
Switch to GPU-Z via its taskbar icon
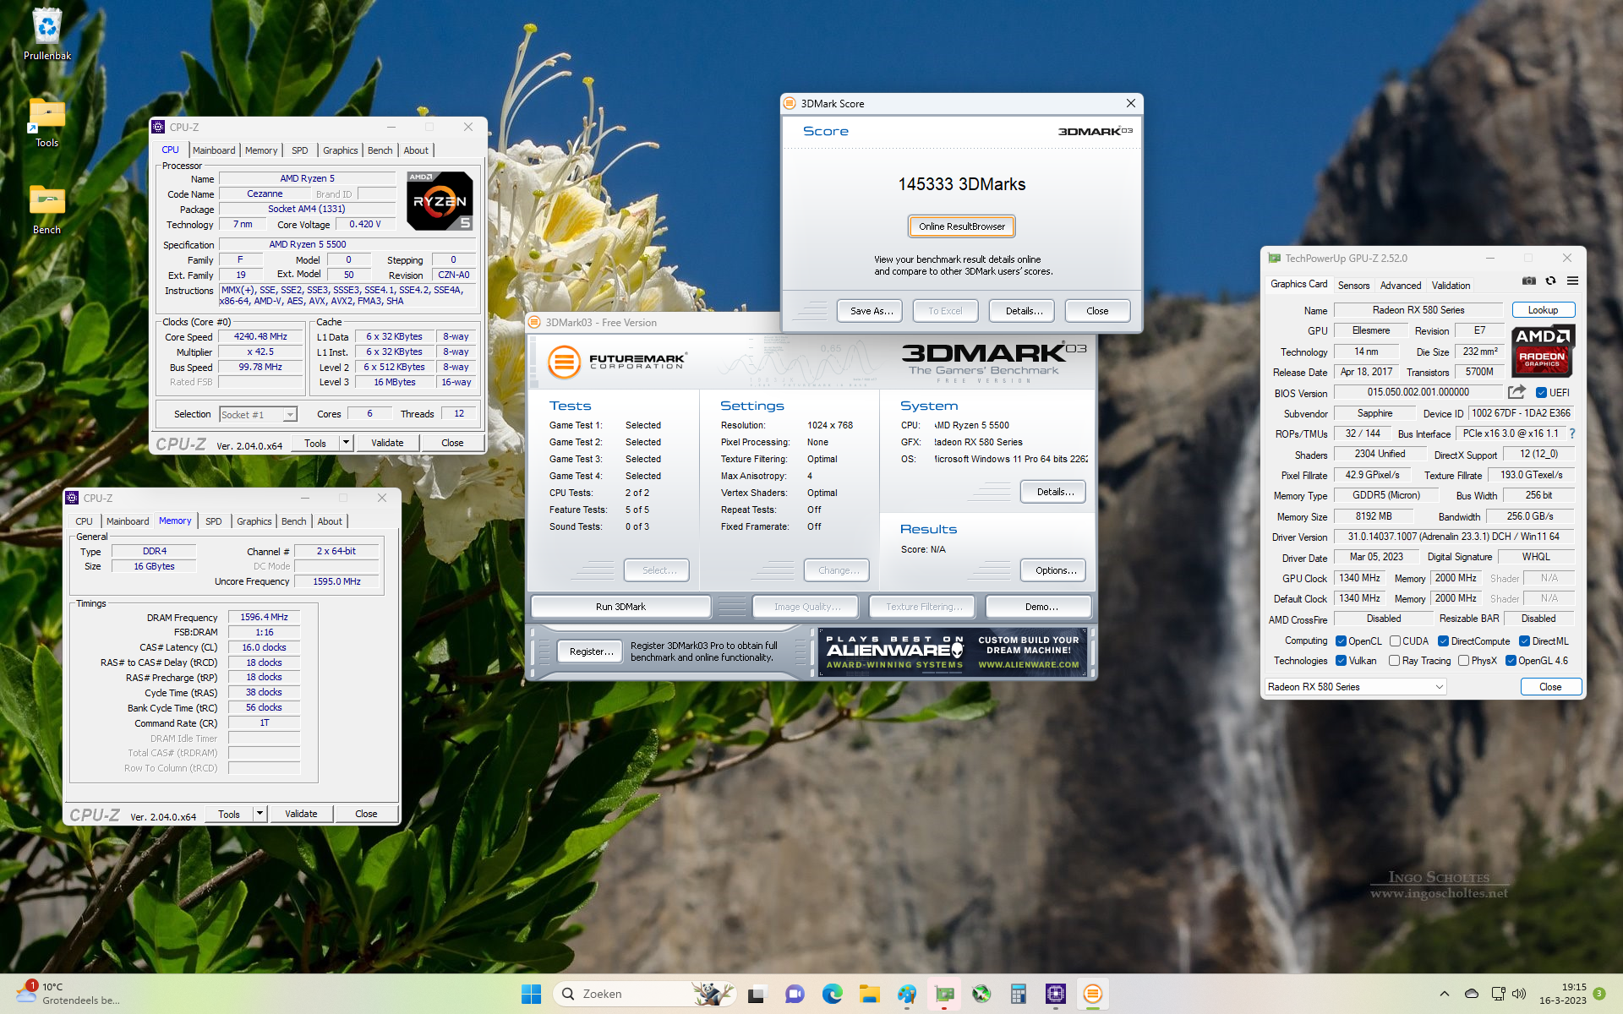click(944, 994)
